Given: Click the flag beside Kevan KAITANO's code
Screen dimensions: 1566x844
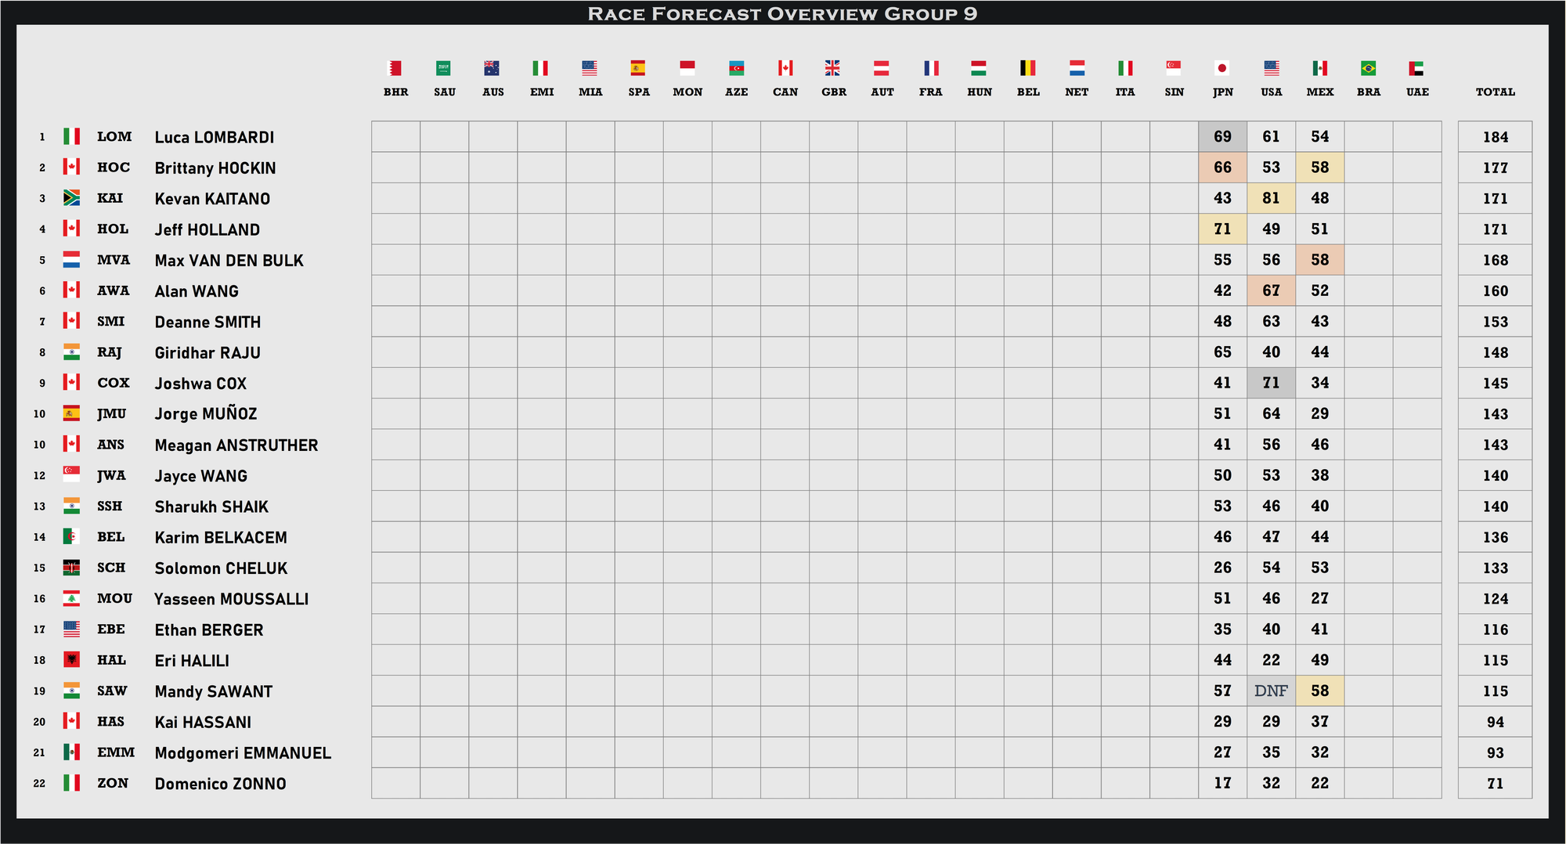Looking at the screenshot, I should (71, 198).
